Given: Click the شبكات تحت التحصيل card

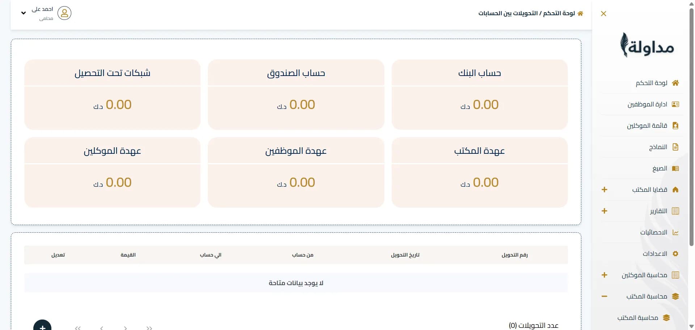Looking at the screenshot, I should click(112, 94).
